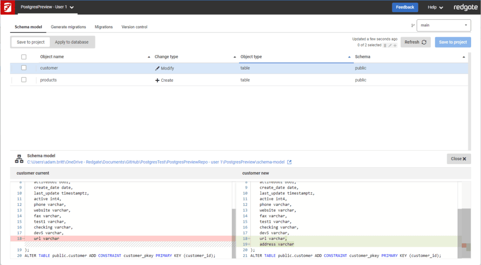The width and height of the screenshot is (481, 265).
Task: Tick the checkbox for the customer row
Action: (23, 68)
